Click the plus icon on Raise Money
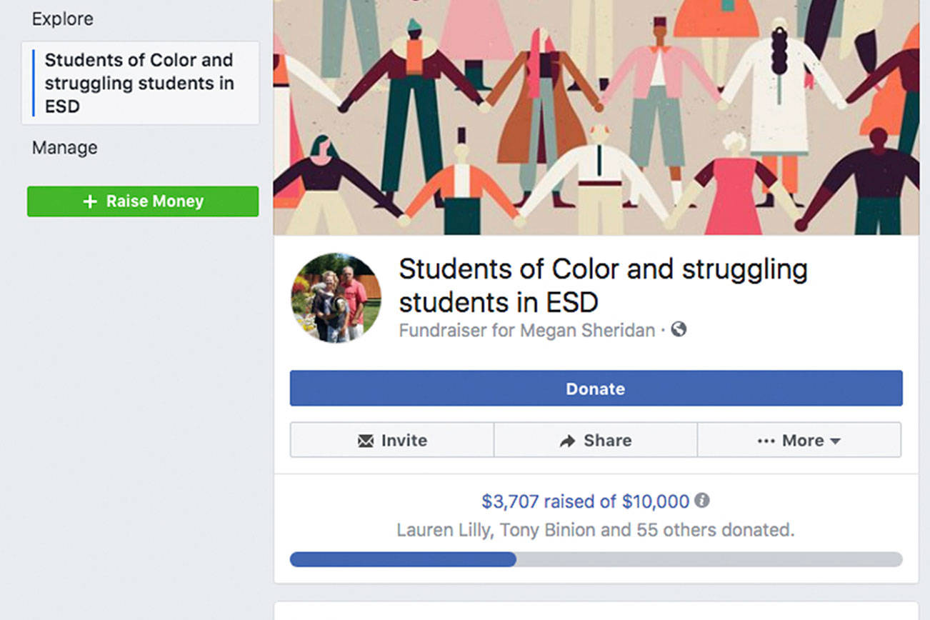The height and width of the screenshot is (620, 930). point(90,201)
